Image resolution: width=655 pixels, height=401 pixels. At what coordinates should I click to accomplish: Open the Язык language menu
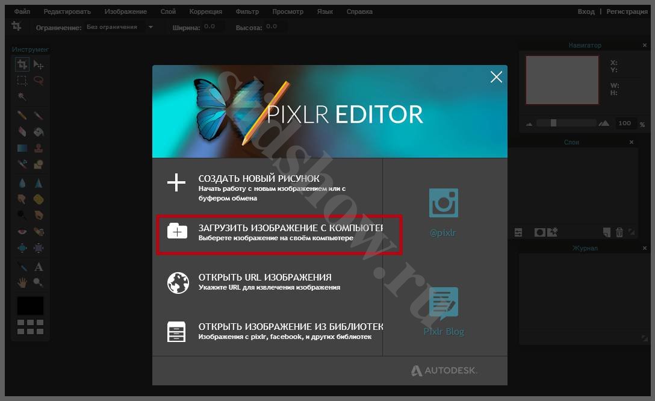[x=325, y=11]
